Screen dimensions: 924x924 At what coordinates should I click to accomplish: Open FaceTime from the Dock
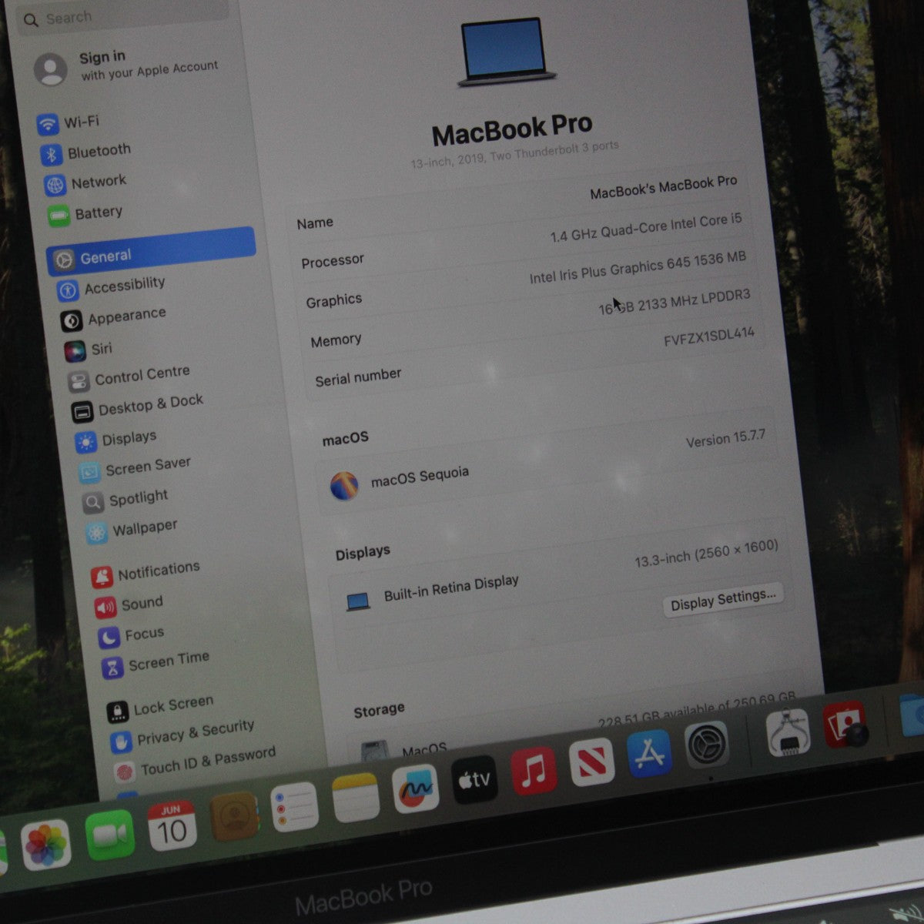pos(110,835)
